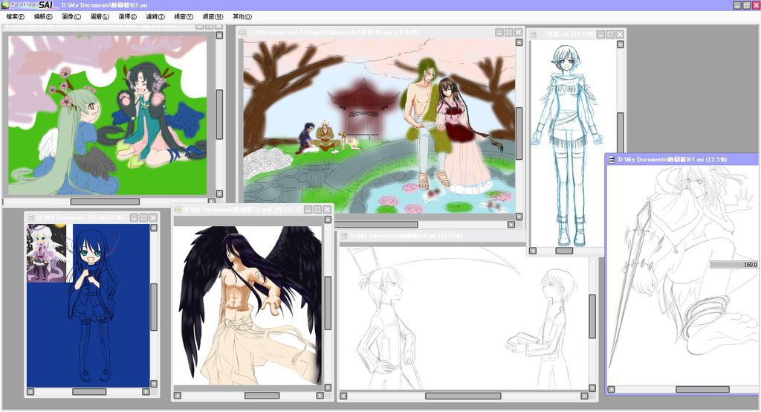
Task: Click scroll-up arrow in 35.sai window
Action: pos(154,228)
